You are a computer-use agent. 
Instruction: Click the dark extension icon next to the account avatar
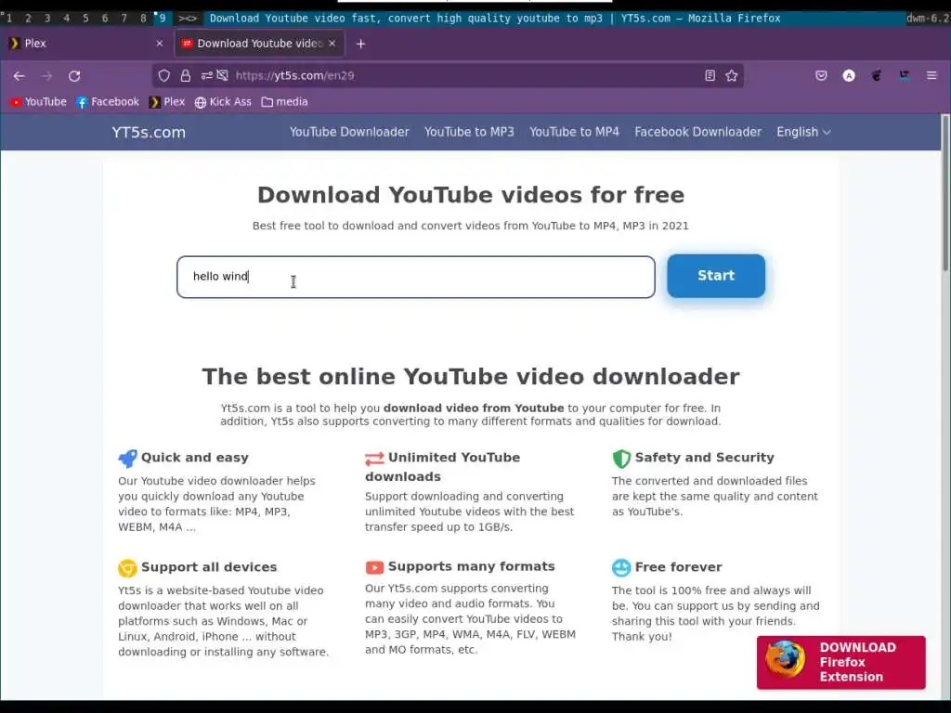877,76
